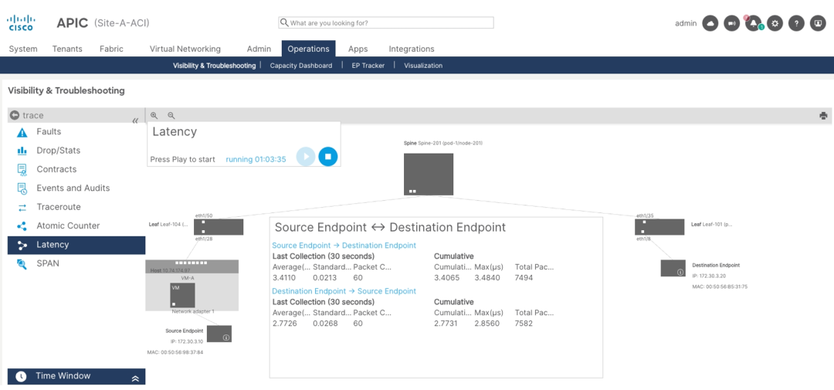Image resolution: width=834 pixels, height=390 pixels.
Task: Select the Operations tab
Action: click(308, 49)
